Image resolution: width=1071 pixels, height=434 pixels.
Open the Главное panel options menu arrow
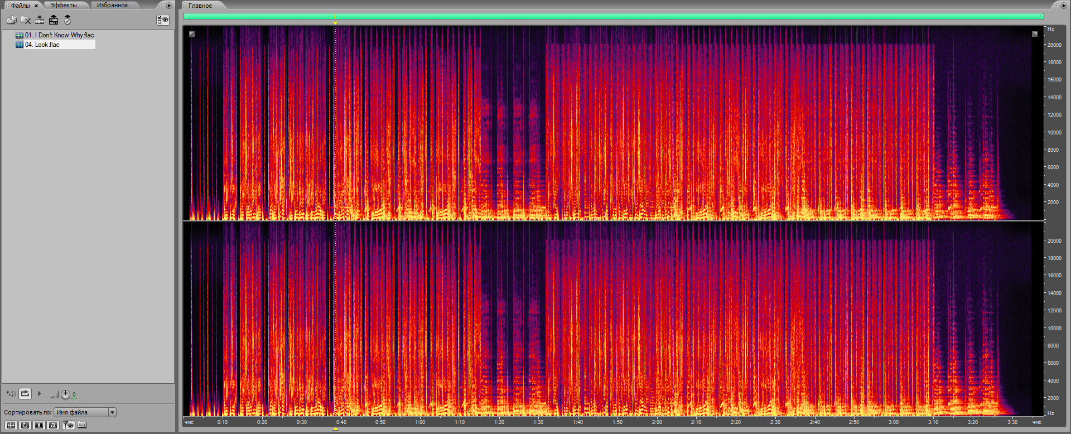(1063, 6)
